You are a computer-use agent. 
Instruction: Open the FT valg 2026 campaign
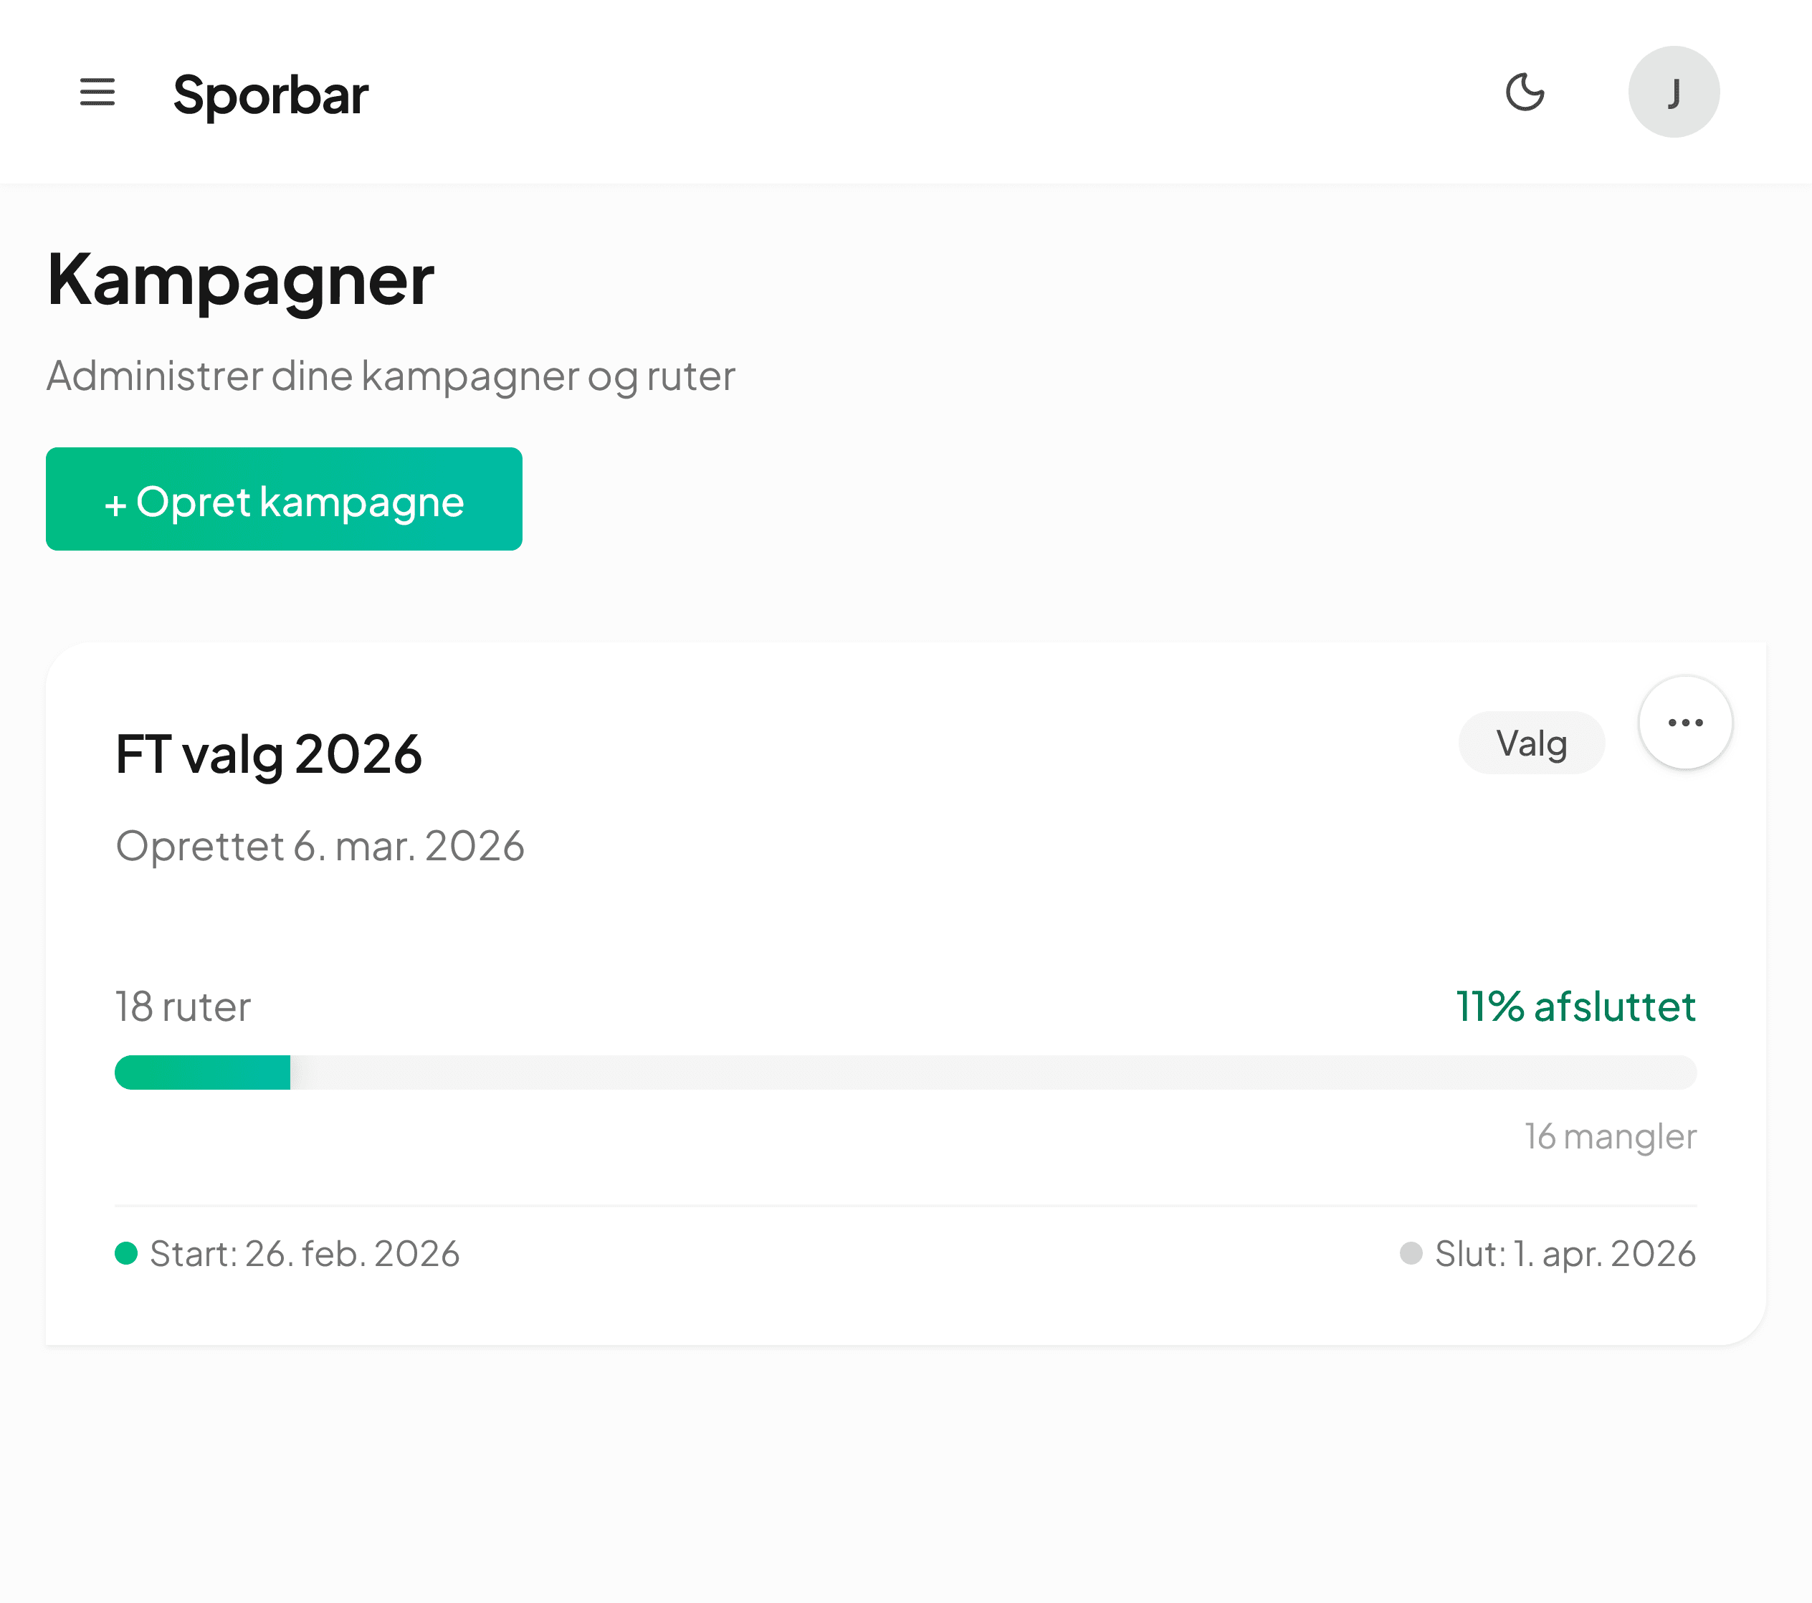point(269,754)
